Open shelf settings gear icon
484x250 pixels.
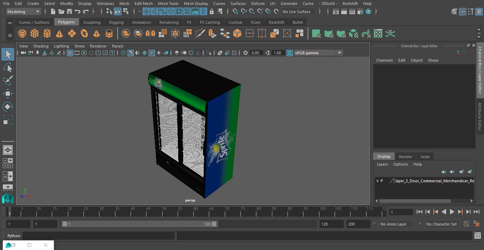(x=10, y=35)
